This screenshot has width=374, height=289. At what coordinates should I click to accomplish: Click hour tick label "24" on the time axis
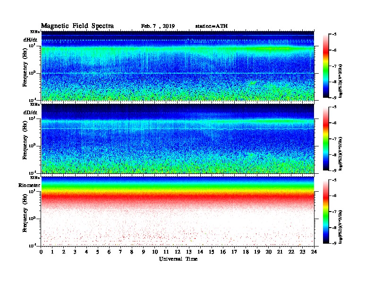pos(314,252)
